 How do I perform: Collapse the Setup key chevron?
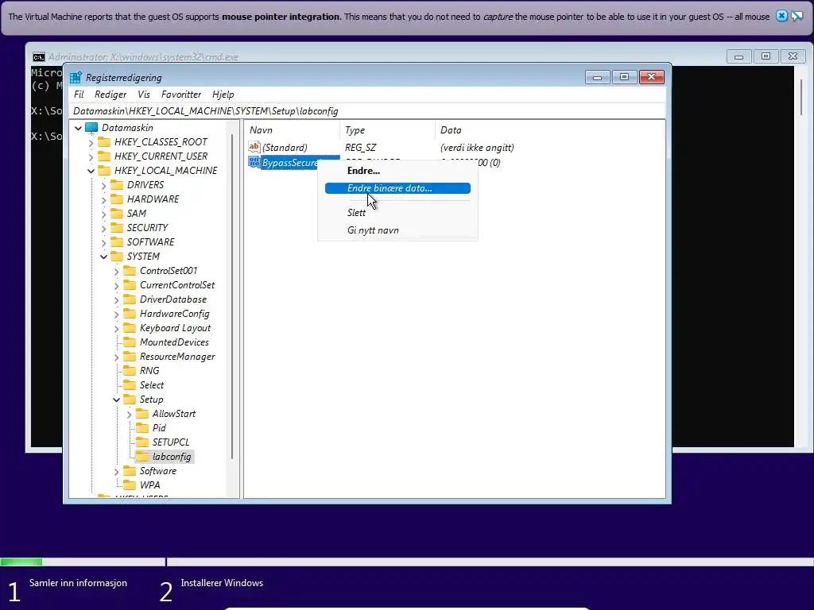click(116, 400)
